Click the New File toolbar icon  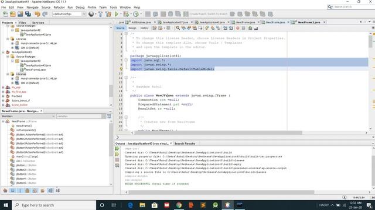pyautogui.click(x=5, y=14)
